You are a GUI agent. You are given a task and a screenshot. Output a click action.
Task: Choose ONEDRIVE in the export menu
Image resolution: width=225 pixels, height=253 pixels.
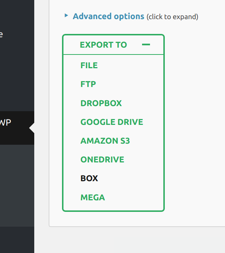pyautogui.click(x=102, y=160)
